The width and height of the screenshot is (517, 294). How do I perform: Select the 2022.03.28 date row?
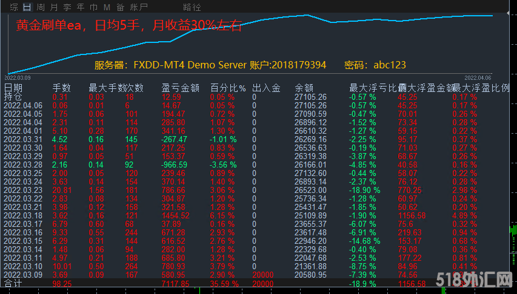[x=23, y=165]
